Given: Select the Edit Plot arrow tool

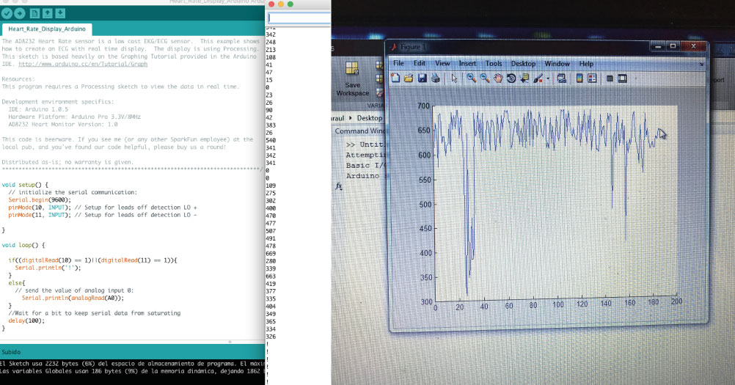Looking at the screenshot, I should point(454,78).
